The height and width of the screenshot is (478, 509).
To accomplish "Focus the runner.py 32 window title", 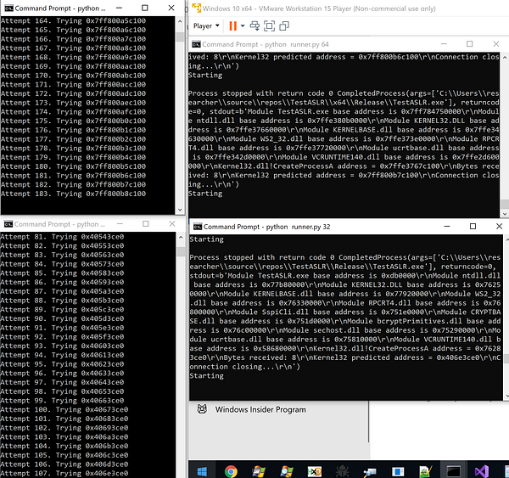I will [266, 227].
